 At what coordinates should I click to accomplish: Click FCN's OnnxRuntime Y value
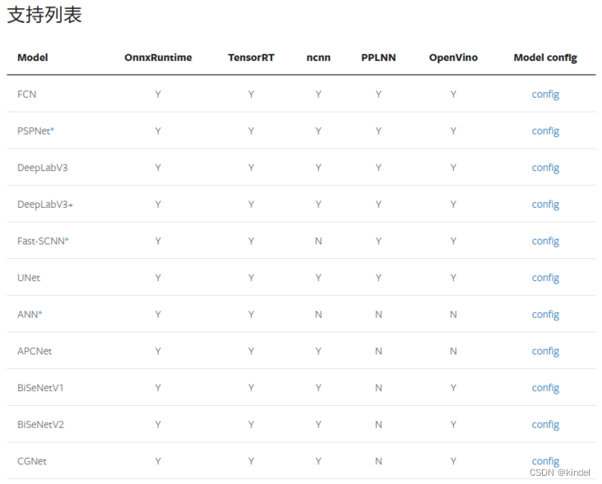(x=158, y=94)
